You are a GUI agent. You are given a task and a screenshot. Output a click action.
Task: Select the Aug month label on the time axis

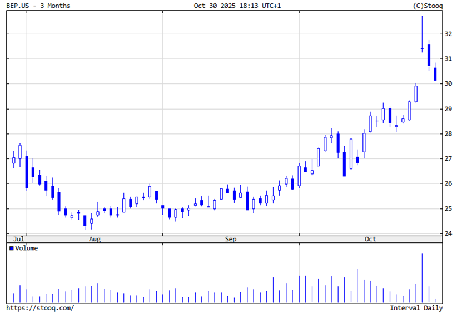point(95,239)
